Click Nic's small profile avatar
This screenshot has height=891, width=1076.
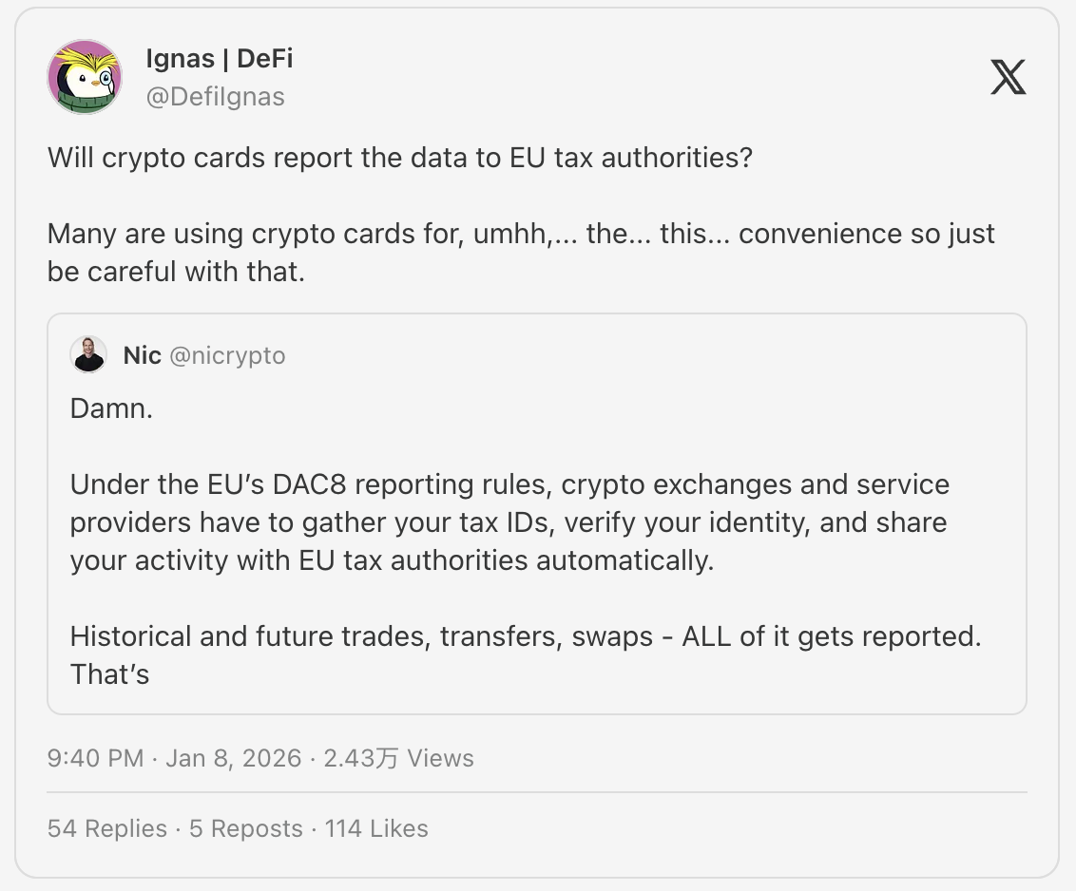88,355
